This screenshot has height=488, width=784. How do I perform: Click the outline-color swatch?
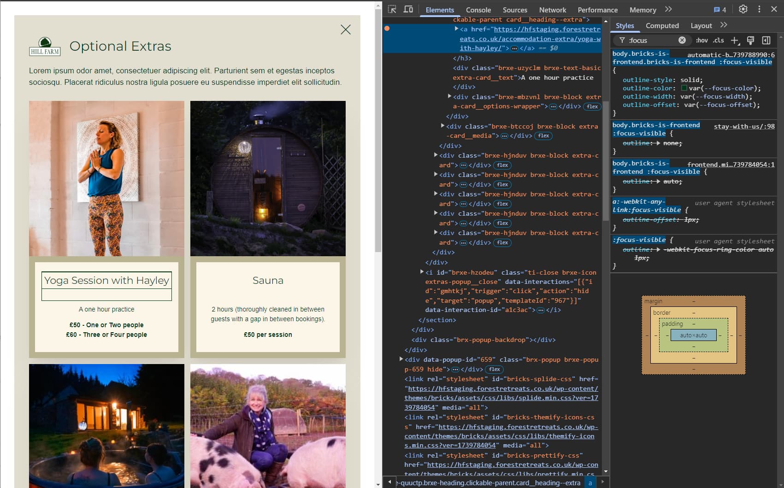coord(684,88)
